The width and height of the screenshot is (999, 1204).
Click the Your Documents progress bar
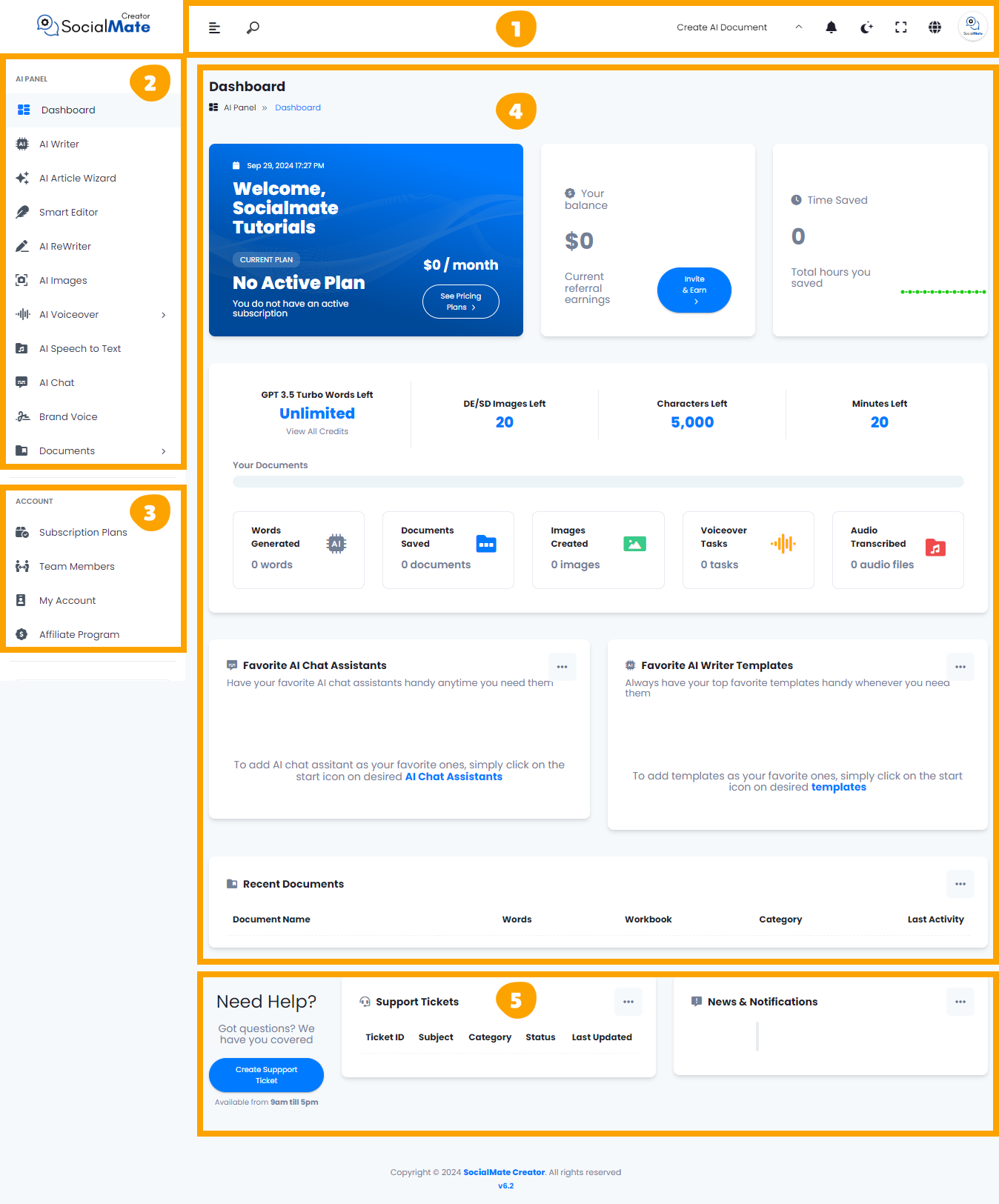[x=598, y=482]
